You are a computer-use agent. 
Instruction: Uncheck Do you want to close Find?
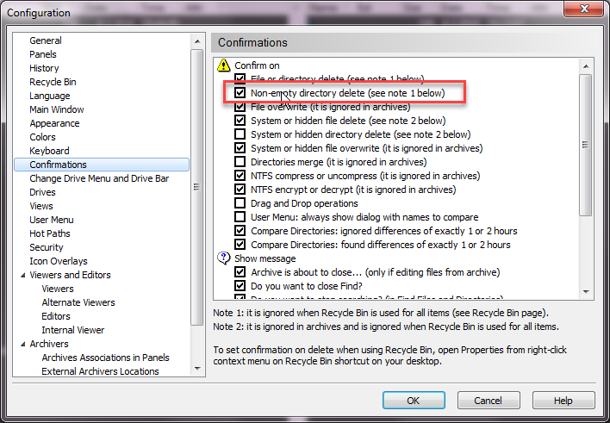coord(240,286)
